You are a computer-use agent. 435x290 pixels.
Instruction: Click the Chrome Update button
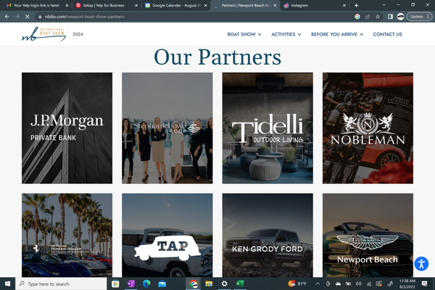point(419,17)
